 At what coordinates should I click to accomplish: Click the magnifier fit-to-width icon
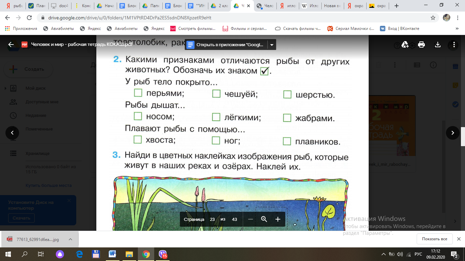click(x=264, y=219)
